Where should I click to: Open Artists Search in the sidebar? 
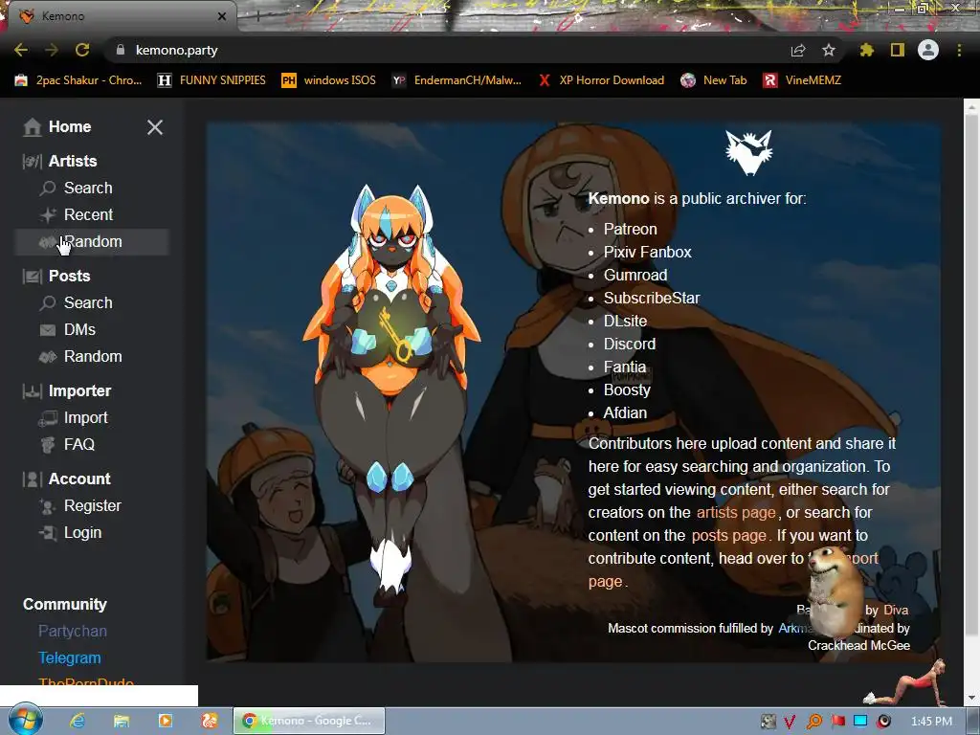88,189
